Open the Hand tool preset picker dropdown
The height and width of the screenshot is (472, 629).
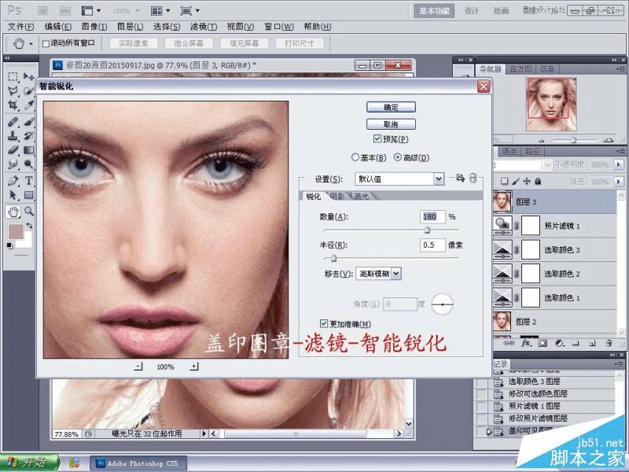pyautogui.click(x=31, y=43)
